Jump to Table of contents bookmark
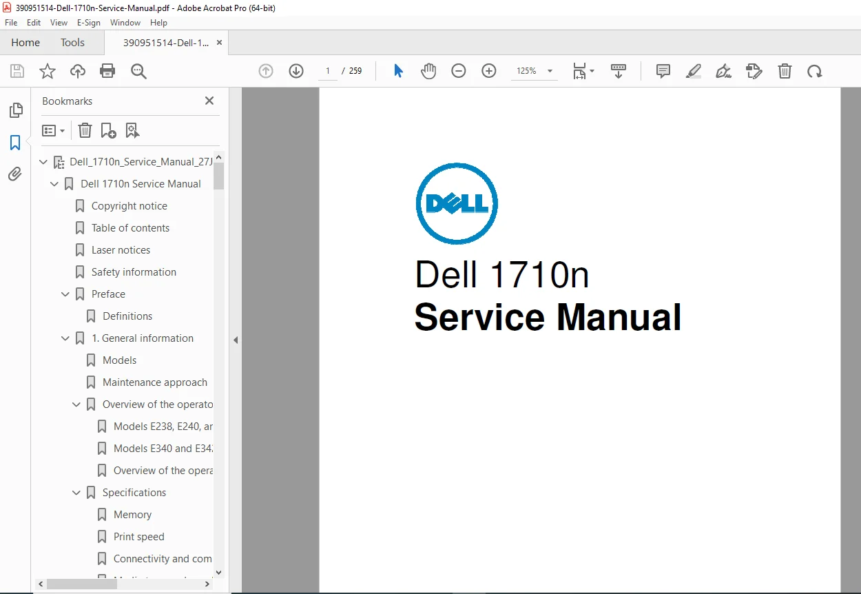The image size is (861, 594). [130, 228]
